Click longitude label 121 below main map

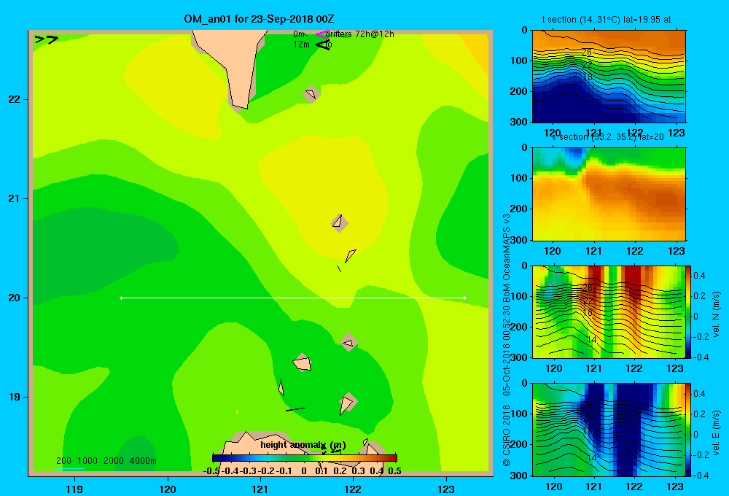pos(260,489)
